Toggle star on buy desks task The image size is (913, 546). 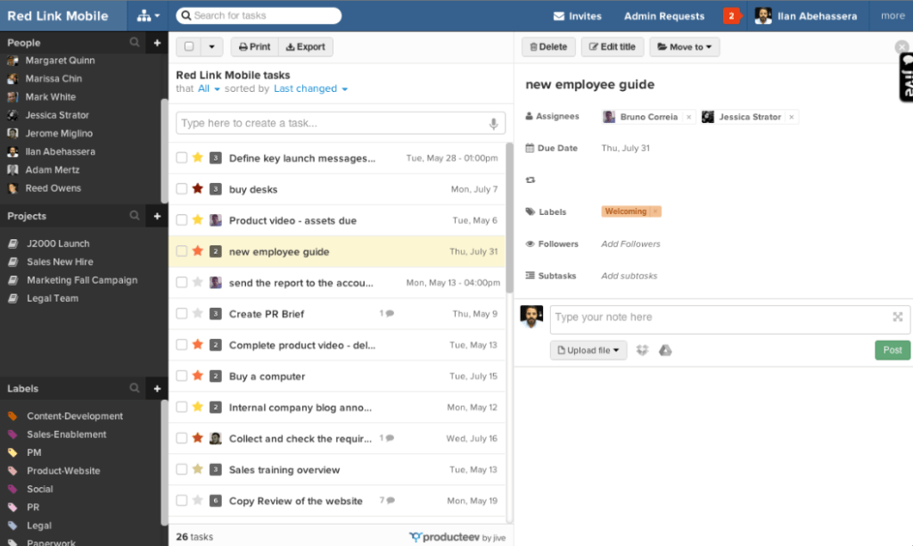click(198, 188)
